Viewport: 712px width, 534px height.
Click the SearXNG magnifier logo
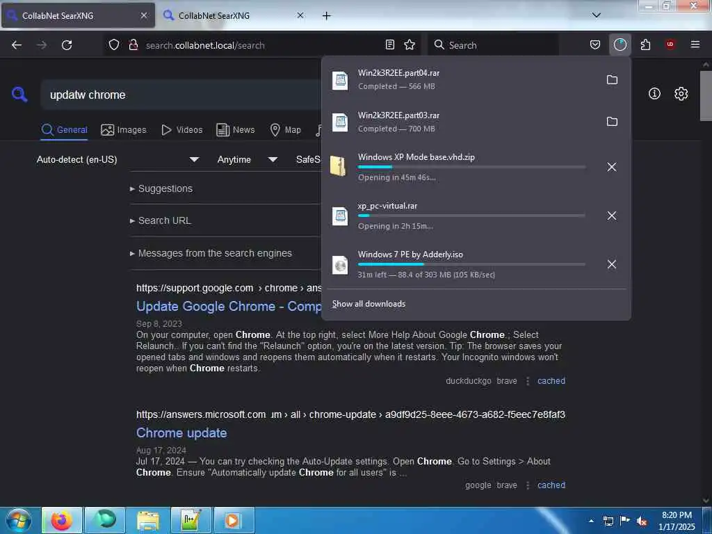pyautogui.click(x=19, y=95)
